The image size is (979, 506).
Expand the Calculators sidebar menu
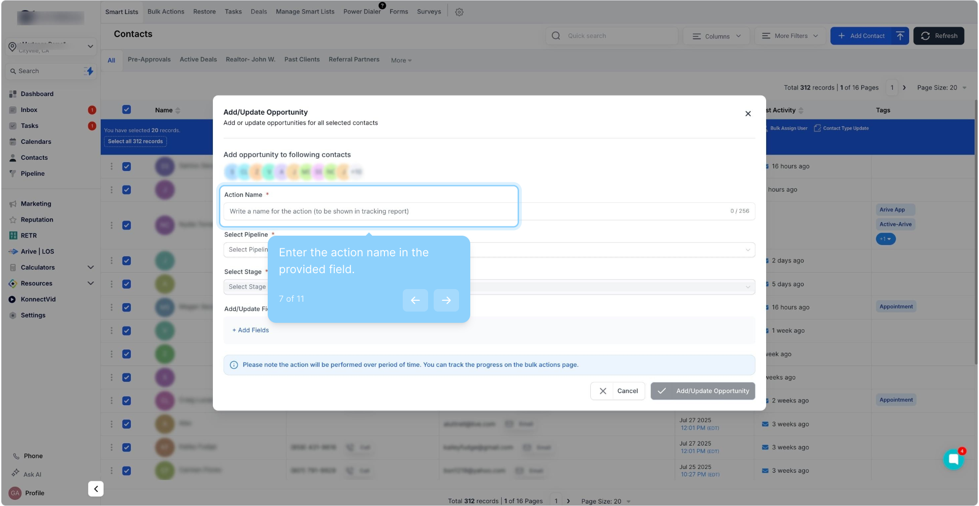click(90, 268)
